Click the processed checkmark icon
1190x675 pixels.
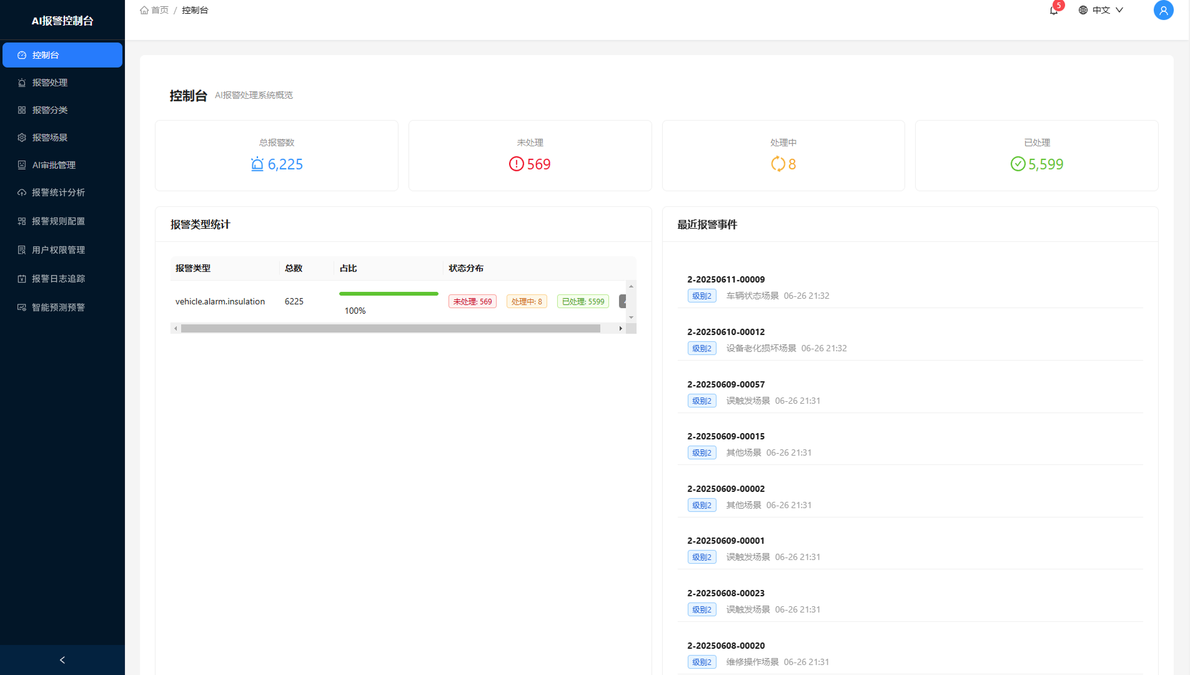click(x=1018, y=164)
